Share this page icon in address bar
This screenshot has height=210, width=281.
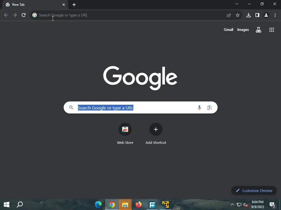point(229,15)
